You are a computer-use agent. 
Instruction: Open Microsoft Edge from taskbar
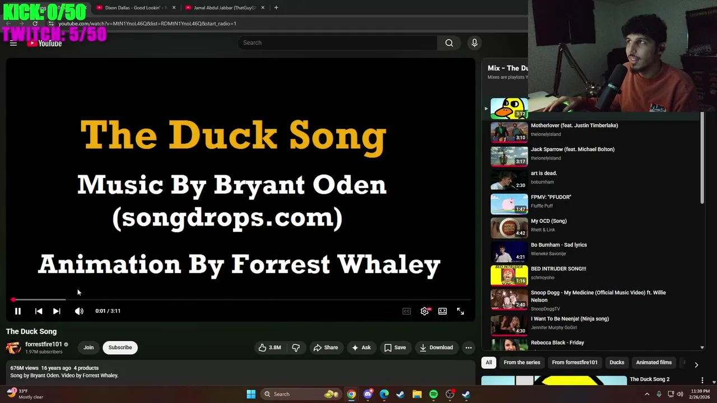[384, 394]
